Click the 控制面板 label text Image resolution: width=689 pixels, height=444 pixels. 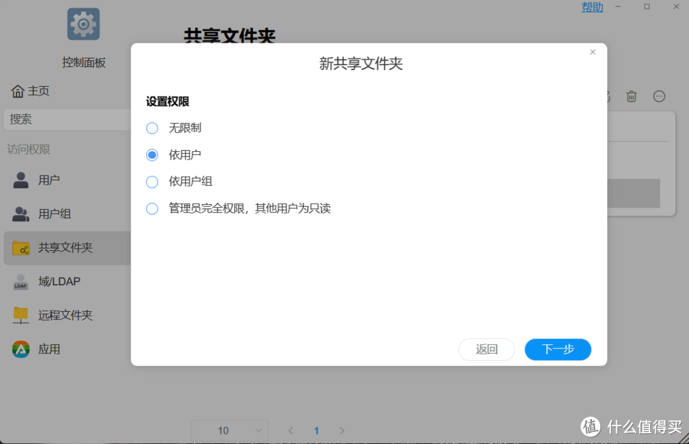(x=84, y=63)
